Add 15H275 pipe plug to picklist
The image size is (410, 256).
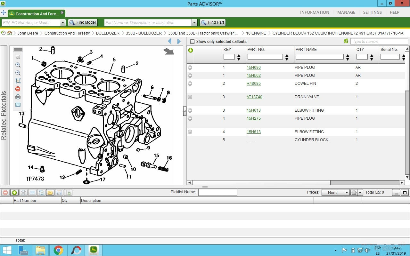(x=190, y=118)
